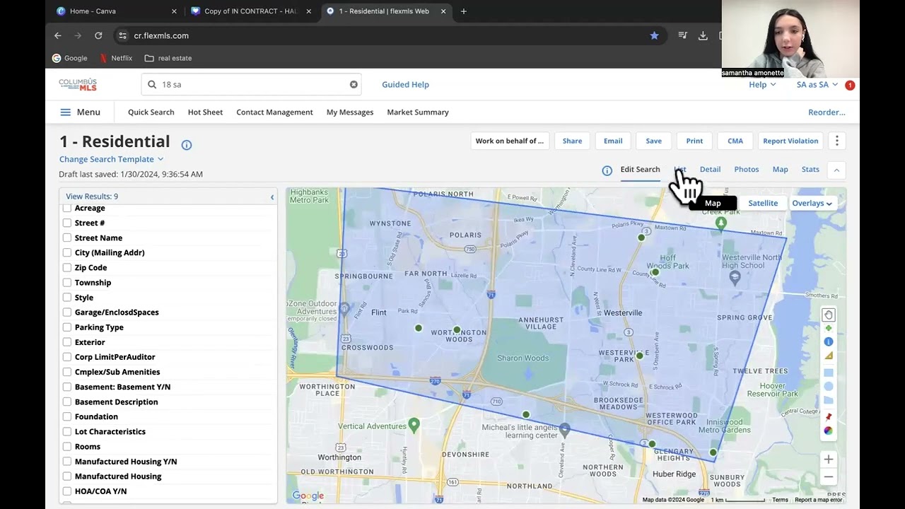Check the HOA/COA Y/N checkbox
This screenshot has width=905, height=509.
coord(67,491)
